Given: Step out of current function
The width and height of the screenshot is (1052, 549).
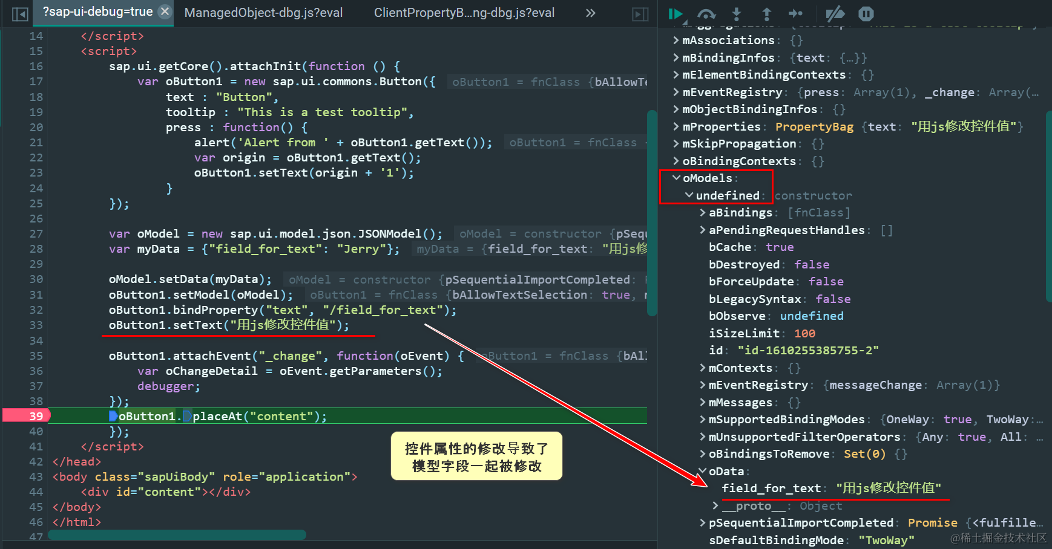Looking at the screenshot, I should point(766,14).
